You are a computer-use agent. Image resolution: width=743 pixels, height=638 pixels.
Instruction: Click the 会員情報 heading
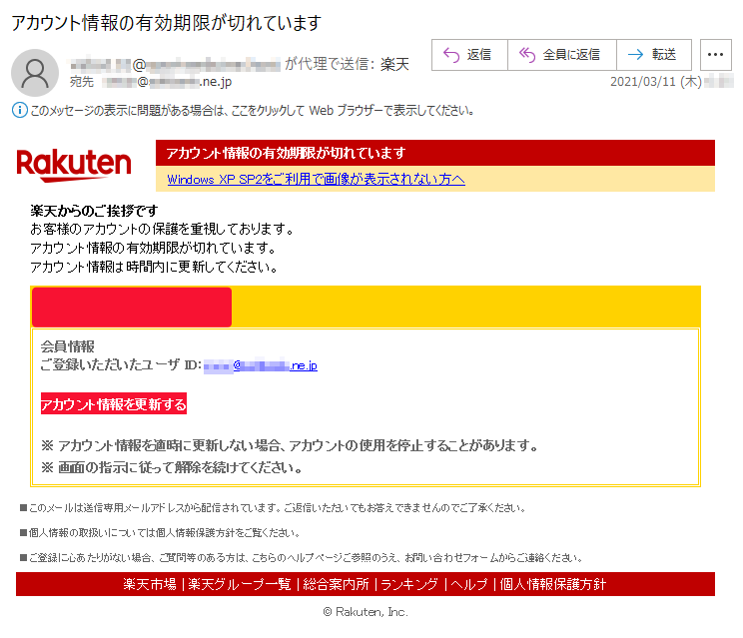(x=67, y=346)
